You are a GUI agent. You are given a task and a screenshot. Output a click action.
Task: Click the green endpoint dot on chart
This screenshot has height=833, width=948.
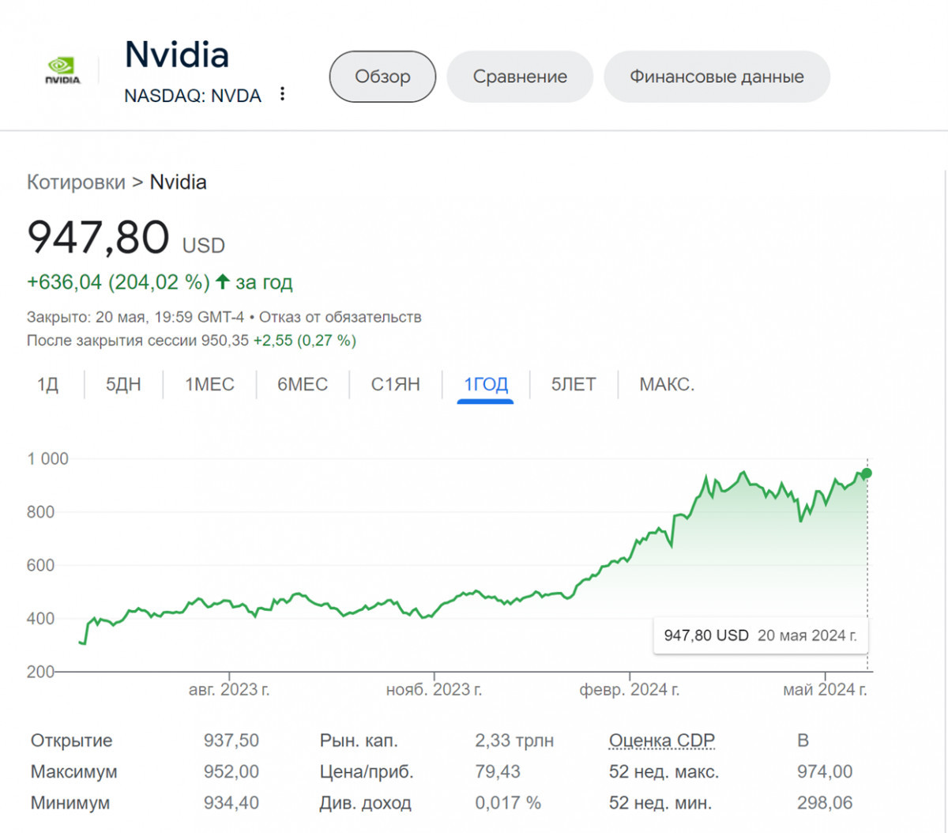point(867,473)
